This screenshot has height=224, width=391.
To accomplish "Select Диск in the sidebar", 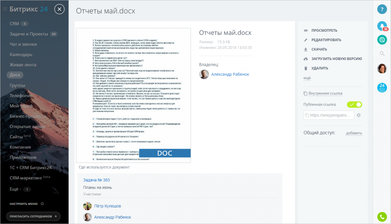I will pyautogui.click(x=15, y=75).
